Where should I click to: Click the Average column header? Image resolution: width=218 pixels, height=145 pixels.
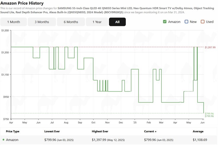pos(198,131)
